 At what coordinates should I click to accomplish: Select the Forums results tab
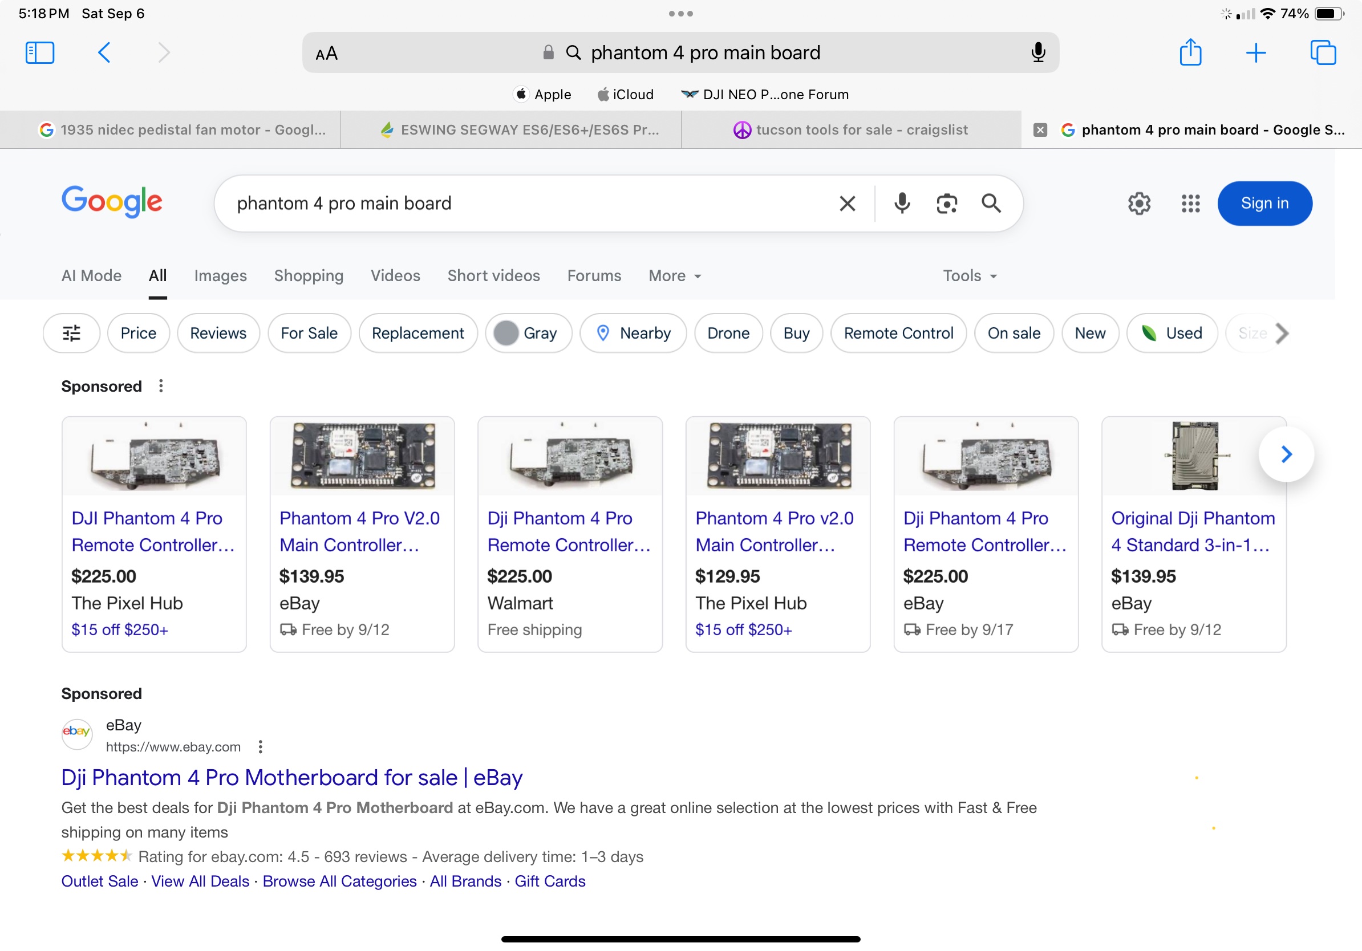(594, 276)
